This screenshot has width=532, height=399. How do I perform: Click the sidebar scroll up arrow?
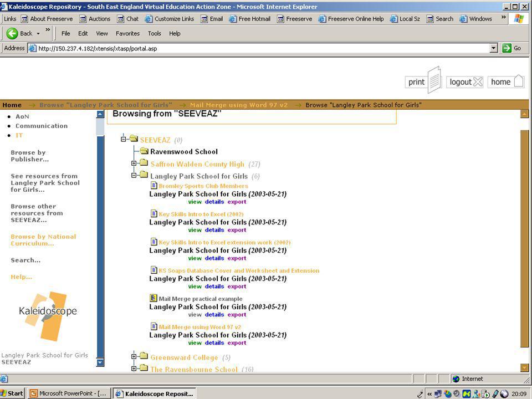click(x=100, y=114)
